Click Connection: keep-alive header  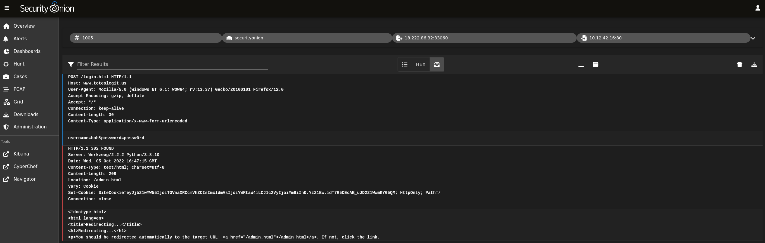coord(96,109)
